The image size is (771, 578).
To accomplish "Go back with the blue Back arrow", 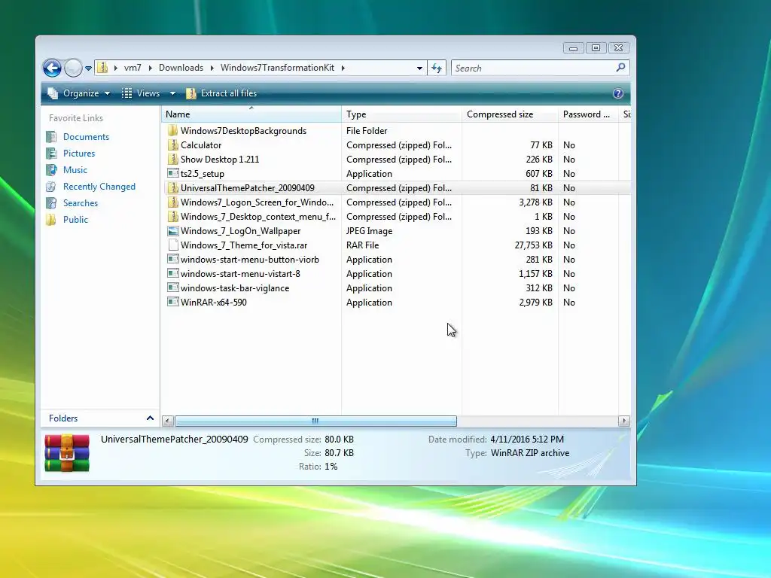I will click(52, 68).
